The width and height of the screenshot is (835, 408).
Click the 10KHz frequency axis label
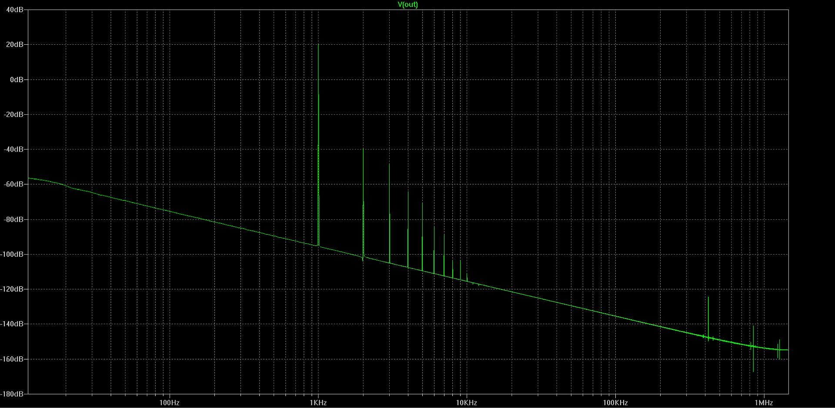(x=467, y=402)
